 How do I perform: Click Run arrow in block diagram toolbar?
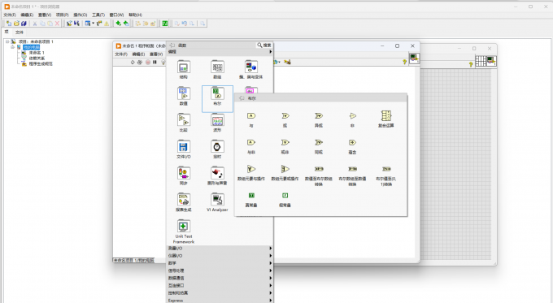tap(133, 62)
